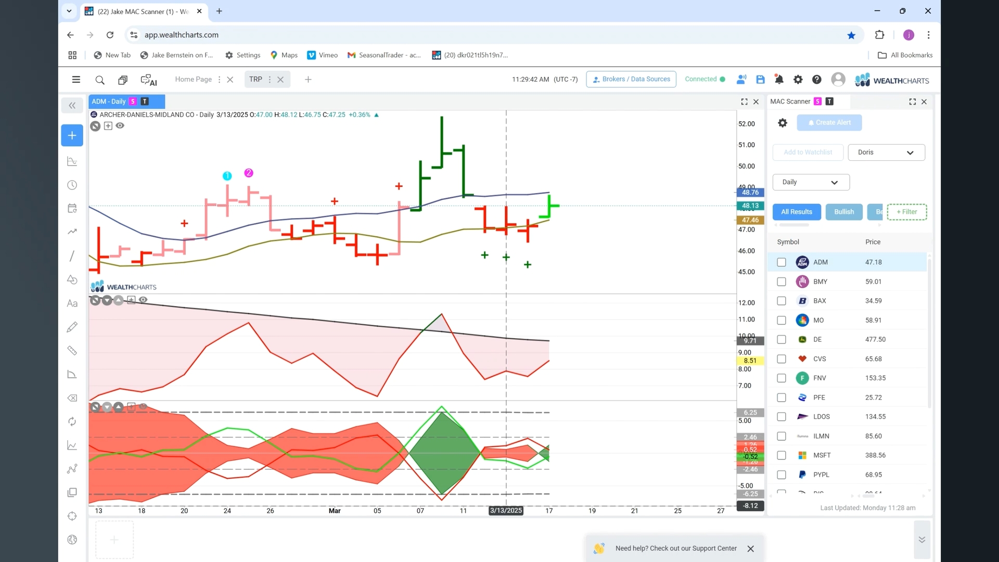Screen dimensions: 999x562
Task: Open the symbol search magnifier
Action: point(100,80)
